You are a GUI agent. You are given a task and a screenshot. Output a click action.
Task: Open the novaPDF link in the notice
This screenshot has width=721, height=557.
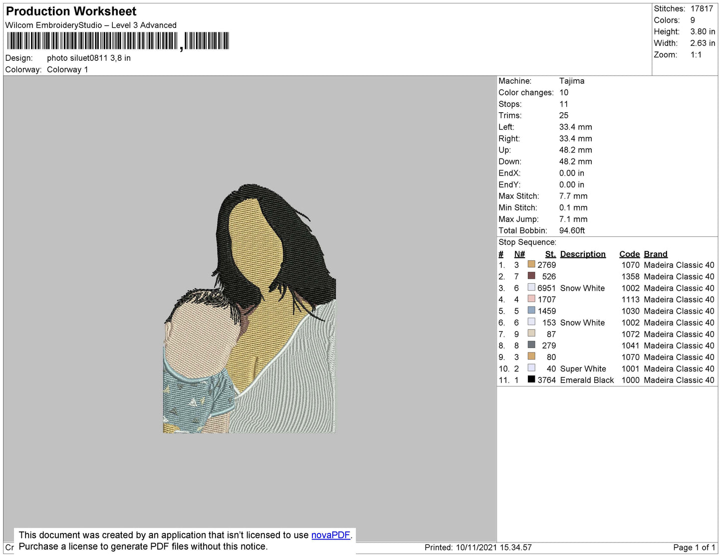[331, 535]
